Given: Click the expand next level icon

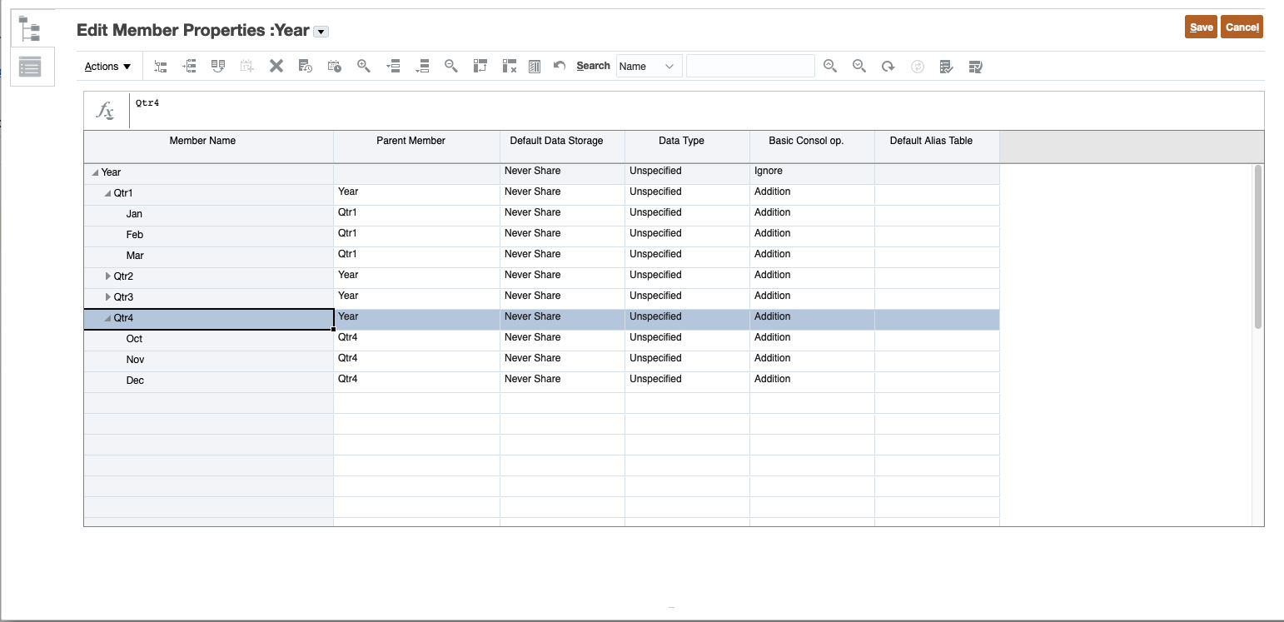Looking at the screenshot, I should coord(393,67).
